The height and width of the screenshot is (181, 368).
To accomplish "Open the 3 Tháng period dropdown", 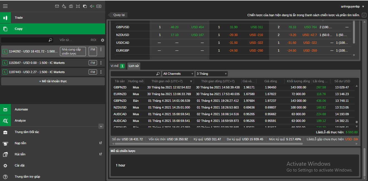I will click(x=212, y=74).
